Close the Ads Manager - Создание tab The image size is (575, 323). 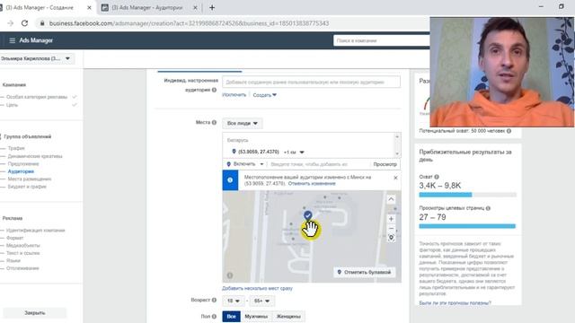(x=89, y=8)
